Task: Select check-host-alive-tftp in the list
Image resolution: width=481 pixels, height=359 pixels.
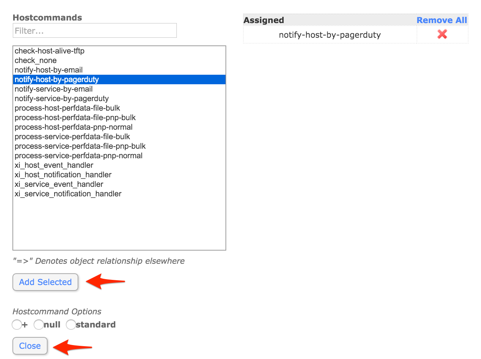Action: pyautogui.click(x=49, y=51)
